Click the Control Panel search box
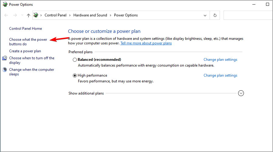Viewport: 273px width, 152px height. pos(248,15)
